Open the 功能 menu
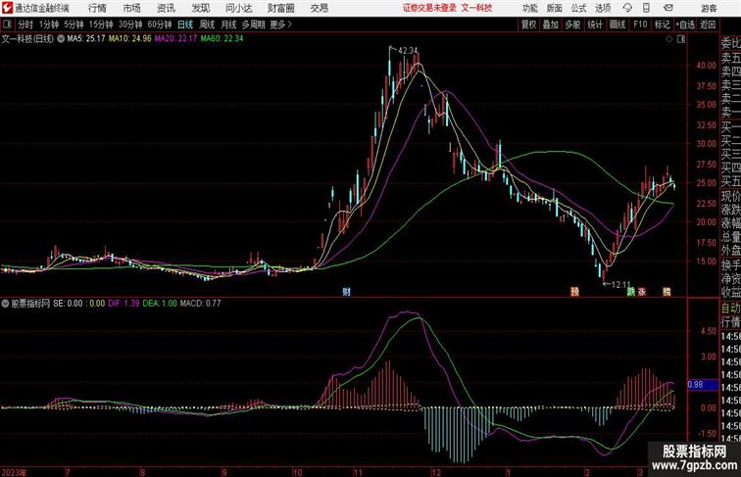The image size is (741, 477). (529, 8)
